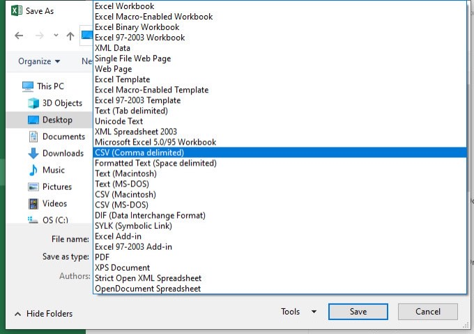Pick XPS Document format

280,268
